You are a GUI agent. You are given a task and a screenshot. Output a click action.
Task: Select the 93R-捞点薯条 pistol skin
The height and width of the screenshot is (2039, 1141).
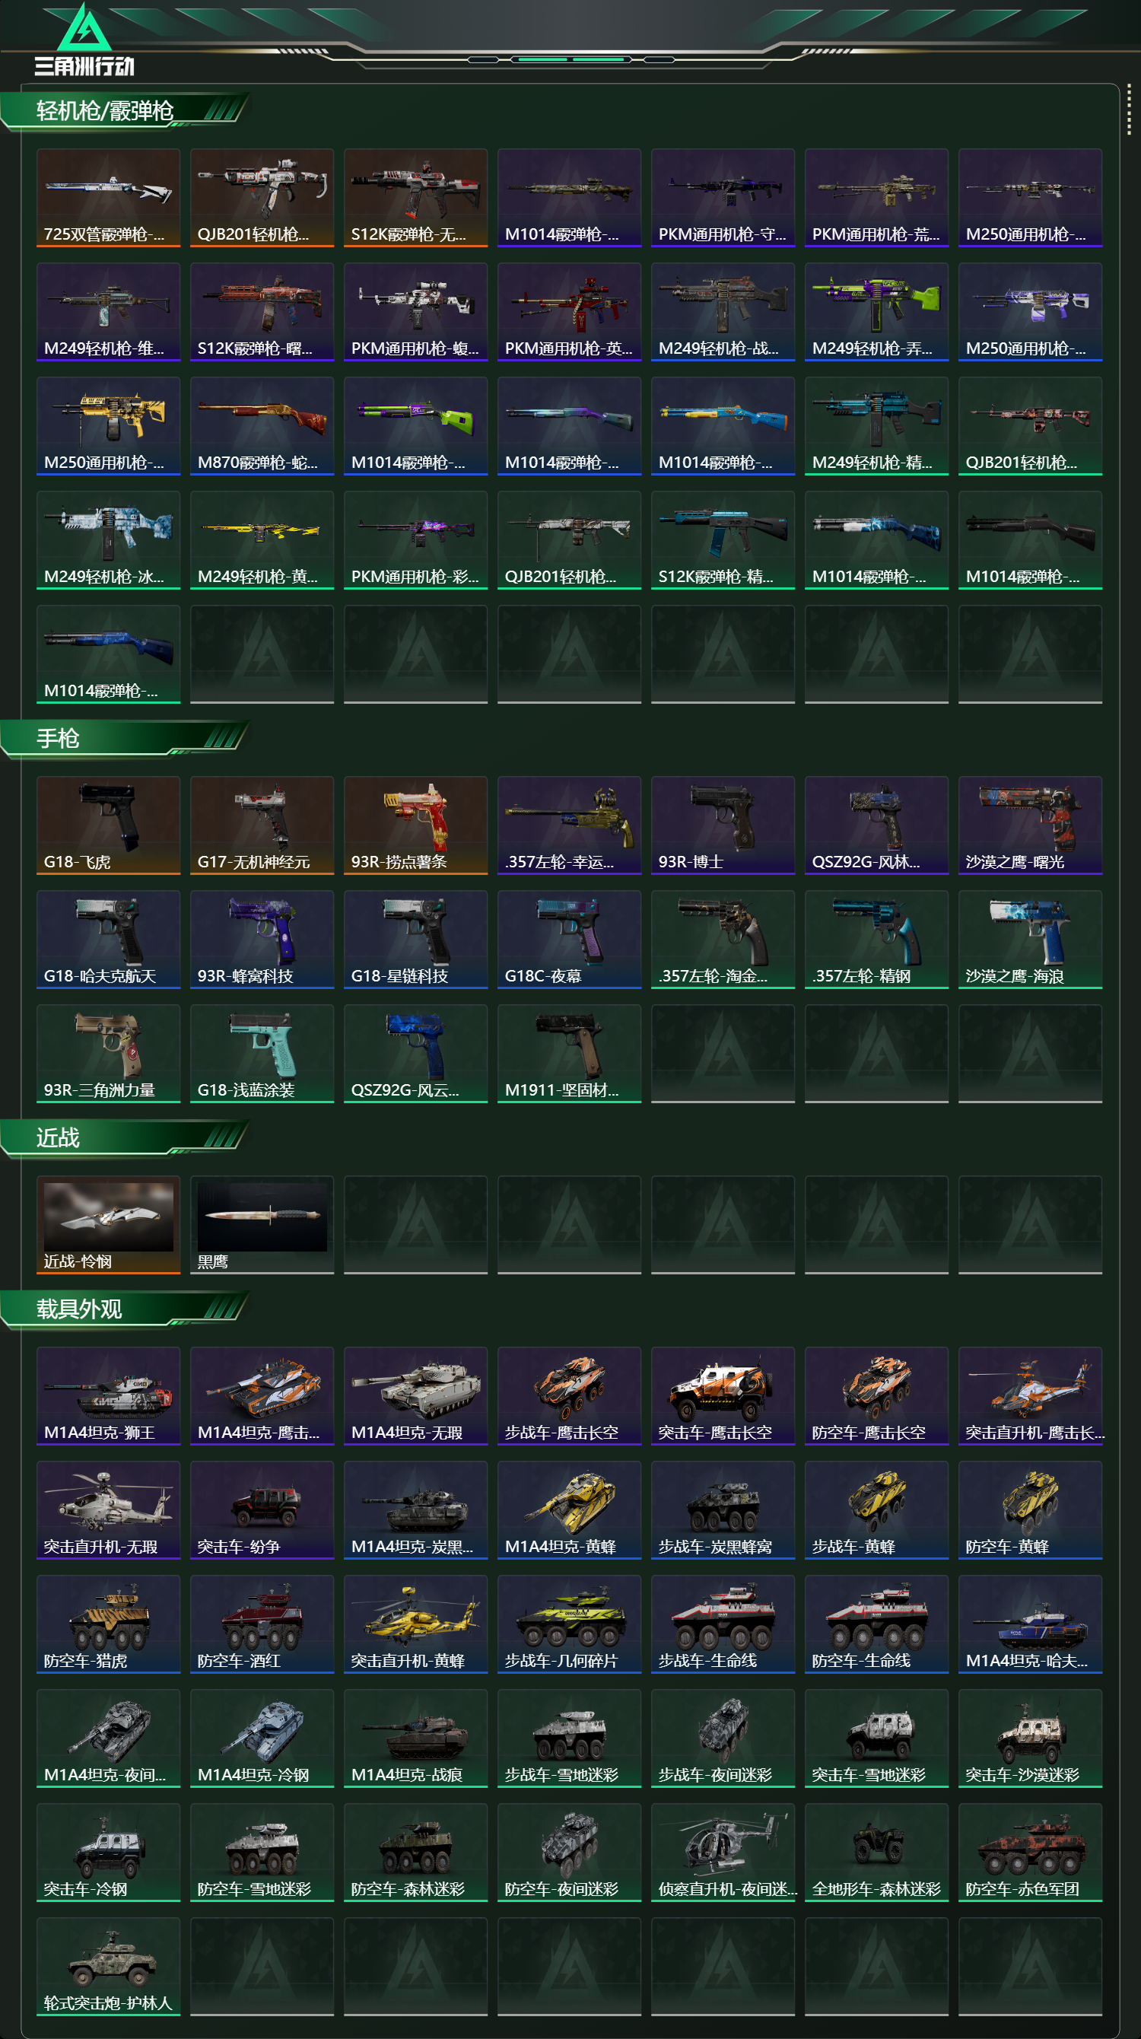click(415, 825)
